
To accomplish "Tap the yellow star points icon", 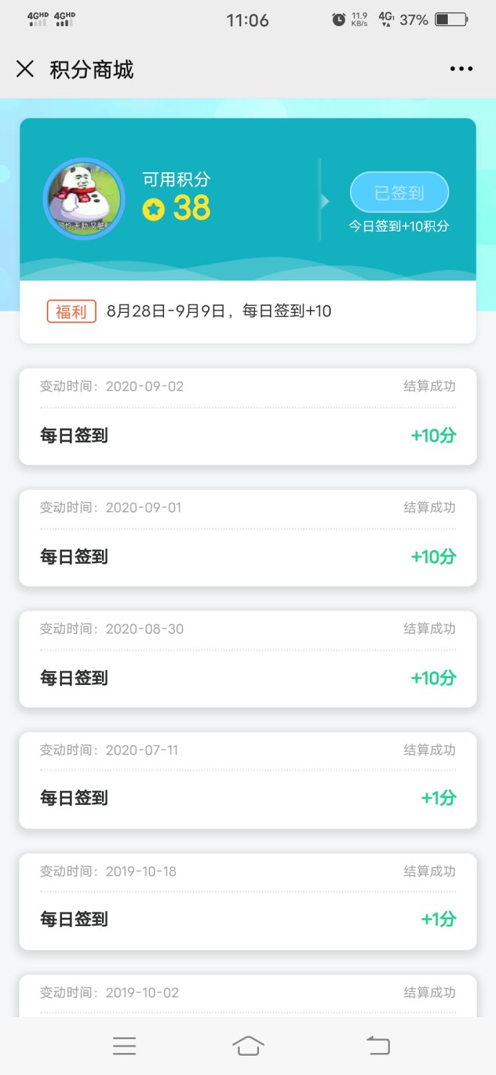I will tap(154, 209).
